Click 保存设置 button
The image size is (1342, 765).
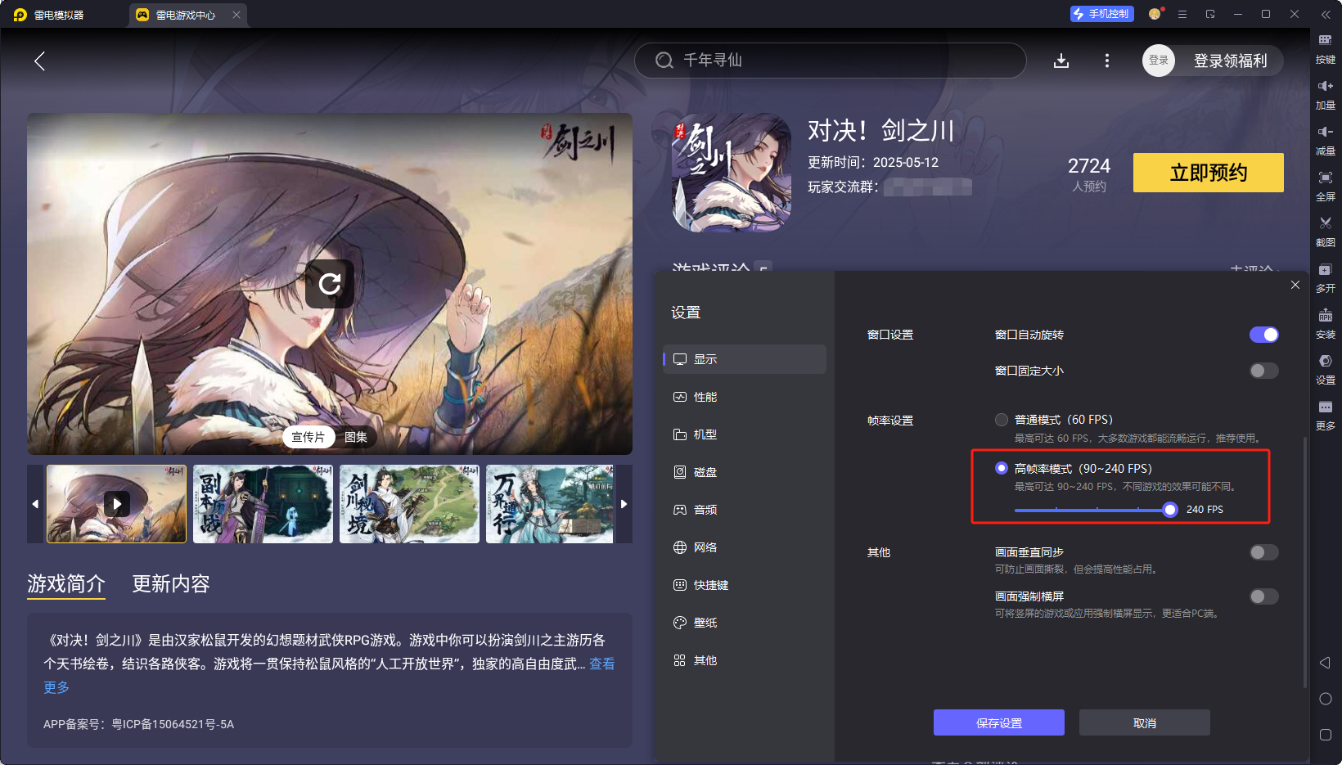pos(999,722)
